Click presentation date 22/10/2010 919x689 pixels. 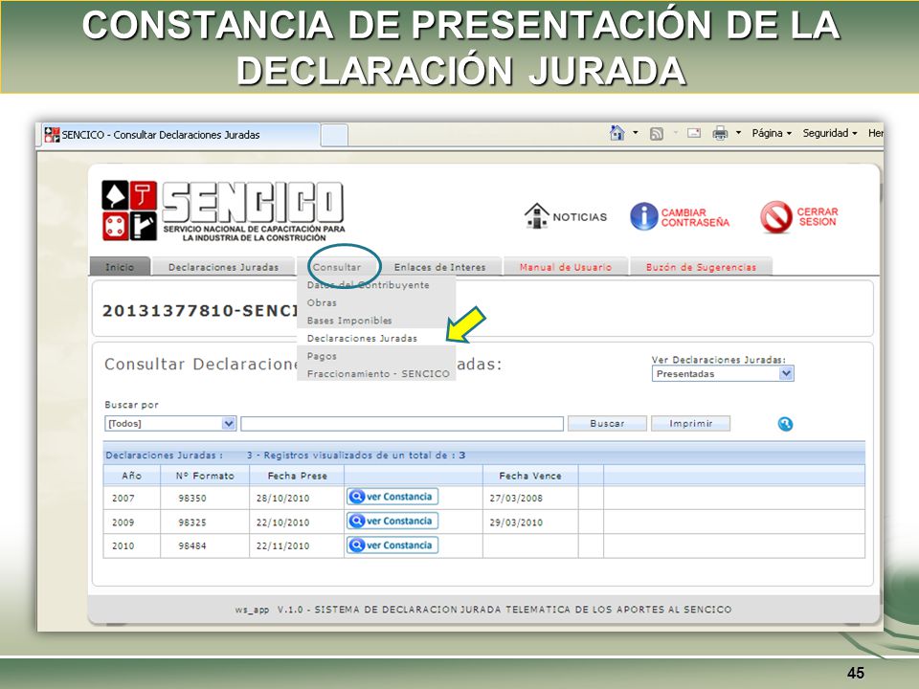pyautogui.click(x=282, y=522)
